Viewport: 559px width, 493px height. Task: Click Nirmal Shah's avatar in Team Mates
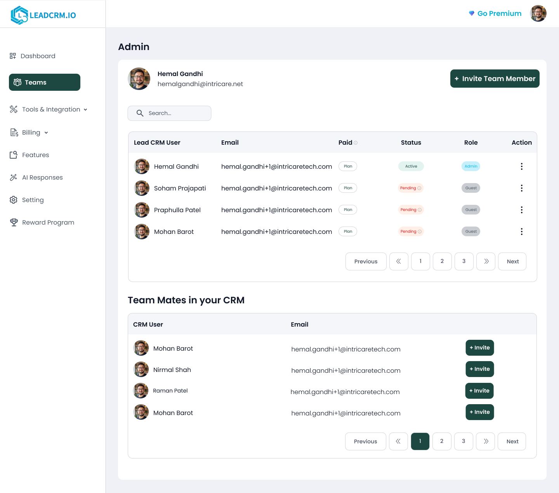pyautogui.click(x=141, y=369)
